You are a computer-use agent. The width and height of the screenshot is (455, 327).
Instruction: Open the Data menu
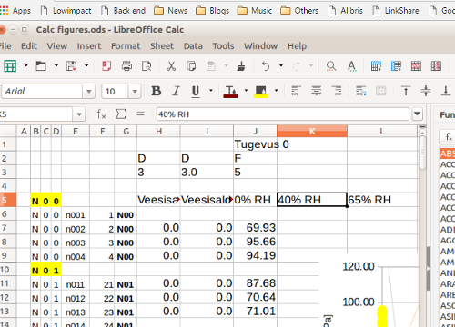pyautogui.click(x=193, y=46)
